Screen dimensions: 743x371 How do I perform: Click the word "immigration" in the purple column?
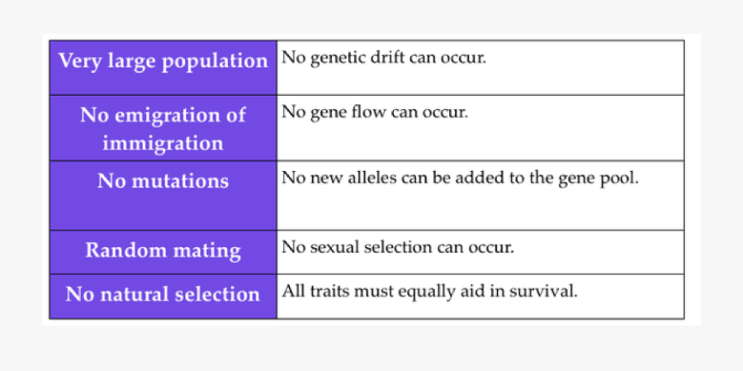coord(163,143)
